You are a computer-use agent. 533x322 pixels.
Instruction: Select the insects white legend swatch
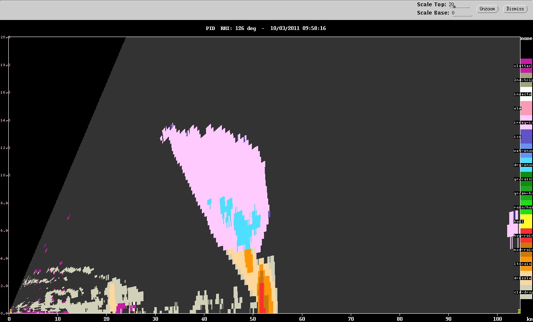tap(526, 94)
